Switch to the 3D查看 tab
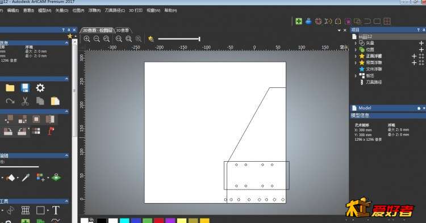Viewport: 426px width, 223px height. point(123,30)
